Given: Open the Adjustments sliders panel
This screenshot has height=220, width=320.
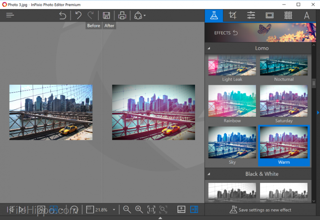Looking at the screenshot, I should tap(251, 15).
